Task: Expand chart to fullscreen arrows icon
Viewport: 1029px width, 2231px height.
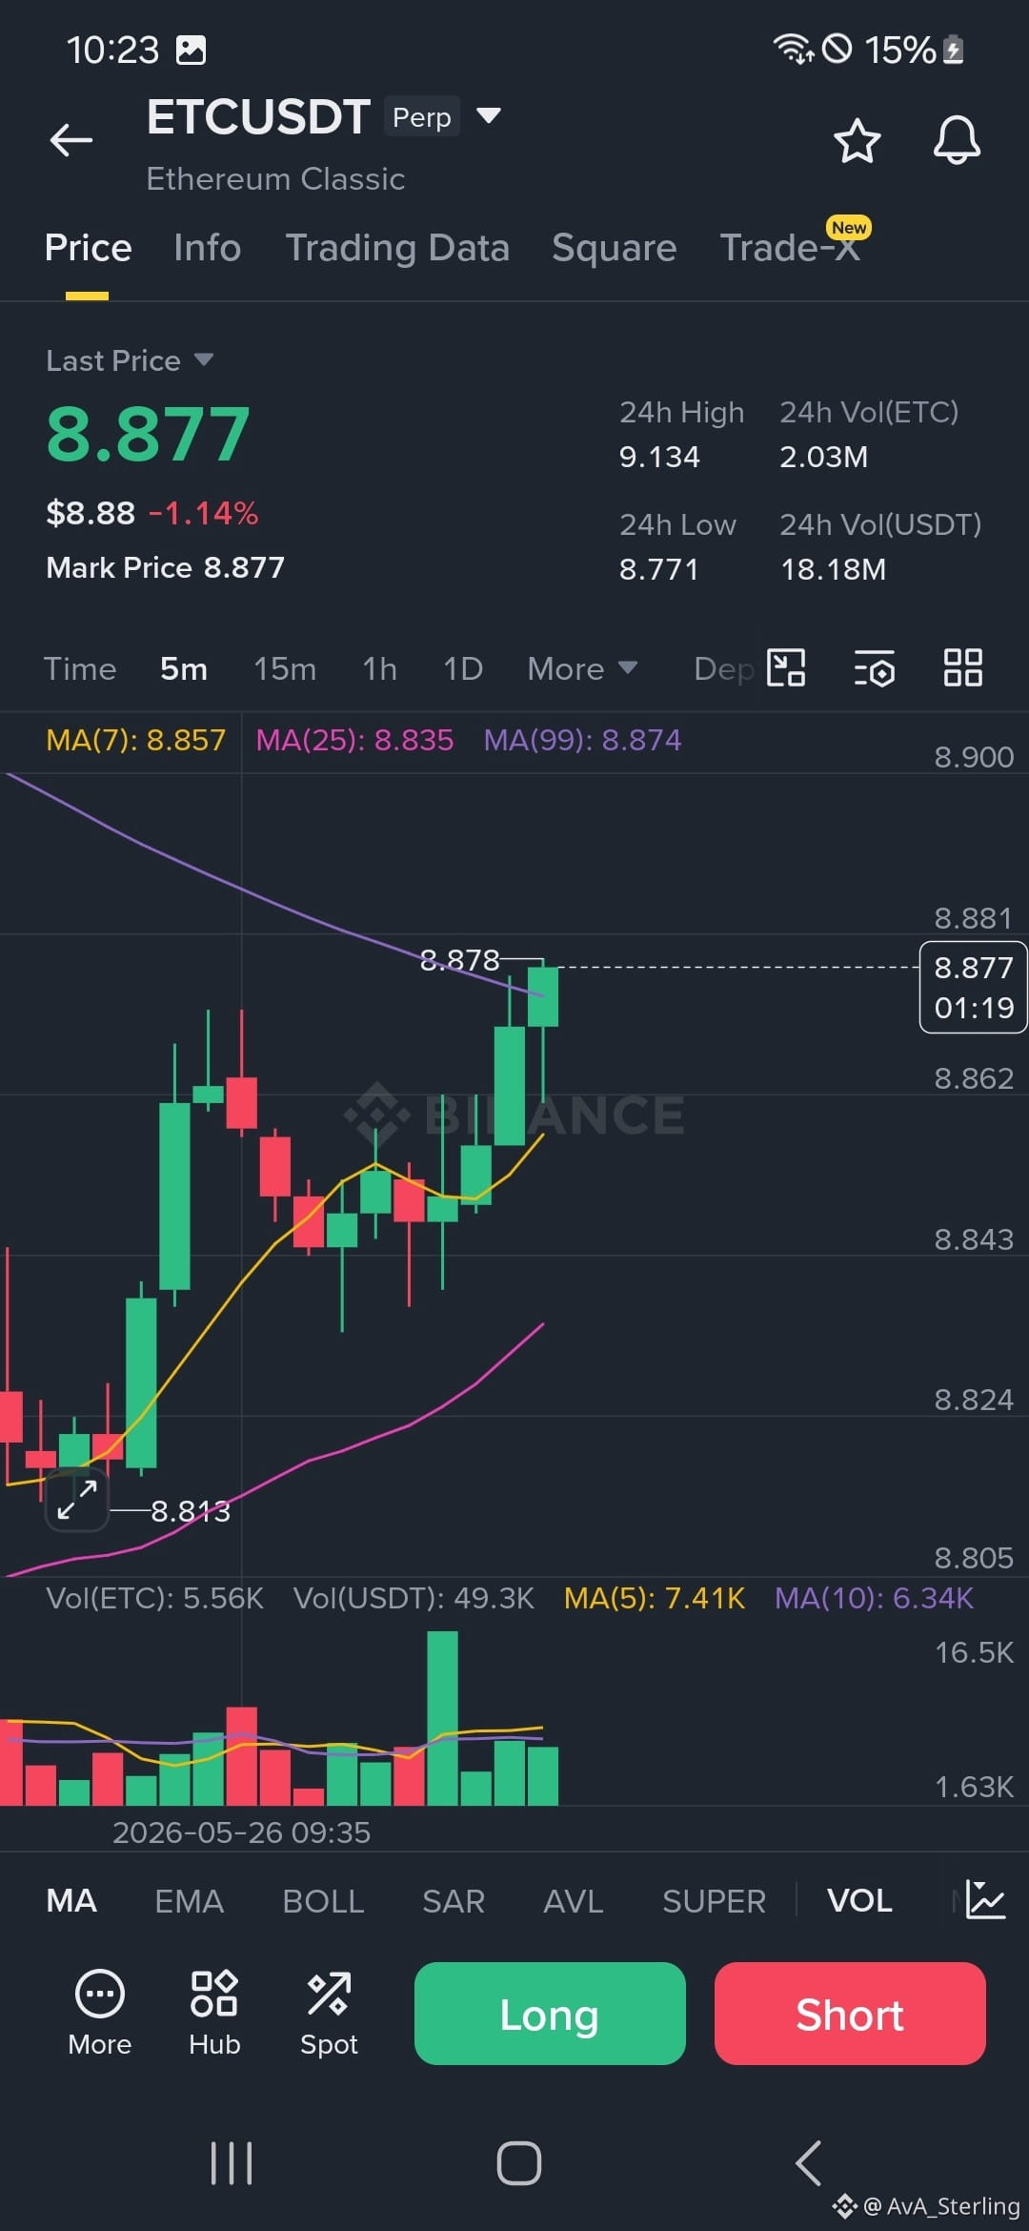Action: pos(76,1500)
